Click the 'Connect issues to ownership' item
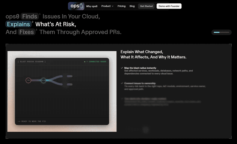The width and height of the screenshot is (237, 144). (140, 83)
